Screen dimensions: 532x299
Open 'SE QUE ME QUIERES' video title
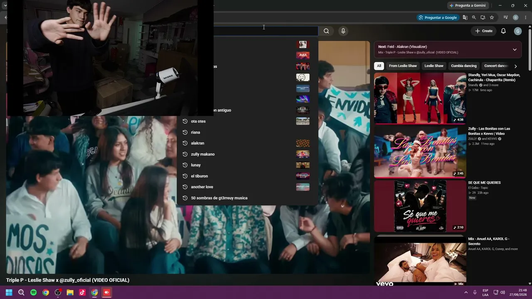[485, 183]
